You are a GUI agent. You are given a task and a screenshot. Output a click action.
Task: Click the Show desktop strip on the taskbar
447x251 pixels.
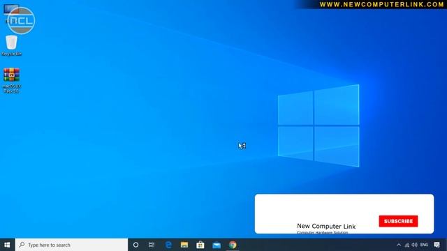coord(446,245)
